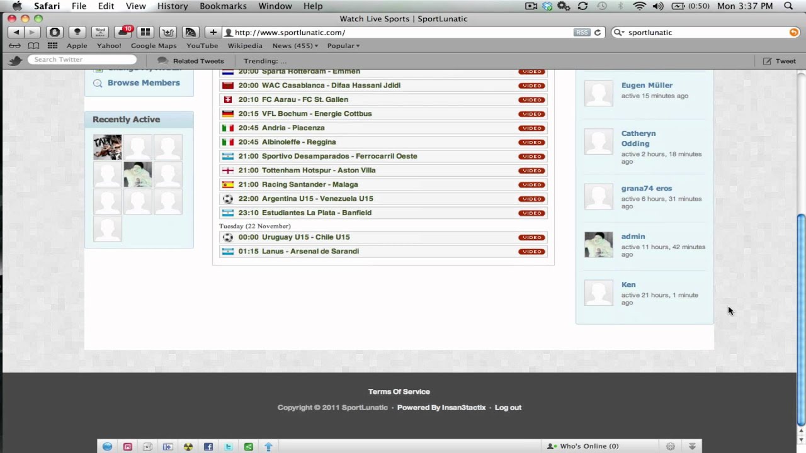Open the Who's Online (0) panel
The width and height of the screenshot is (806, 453).
click(x=582, y=446)
